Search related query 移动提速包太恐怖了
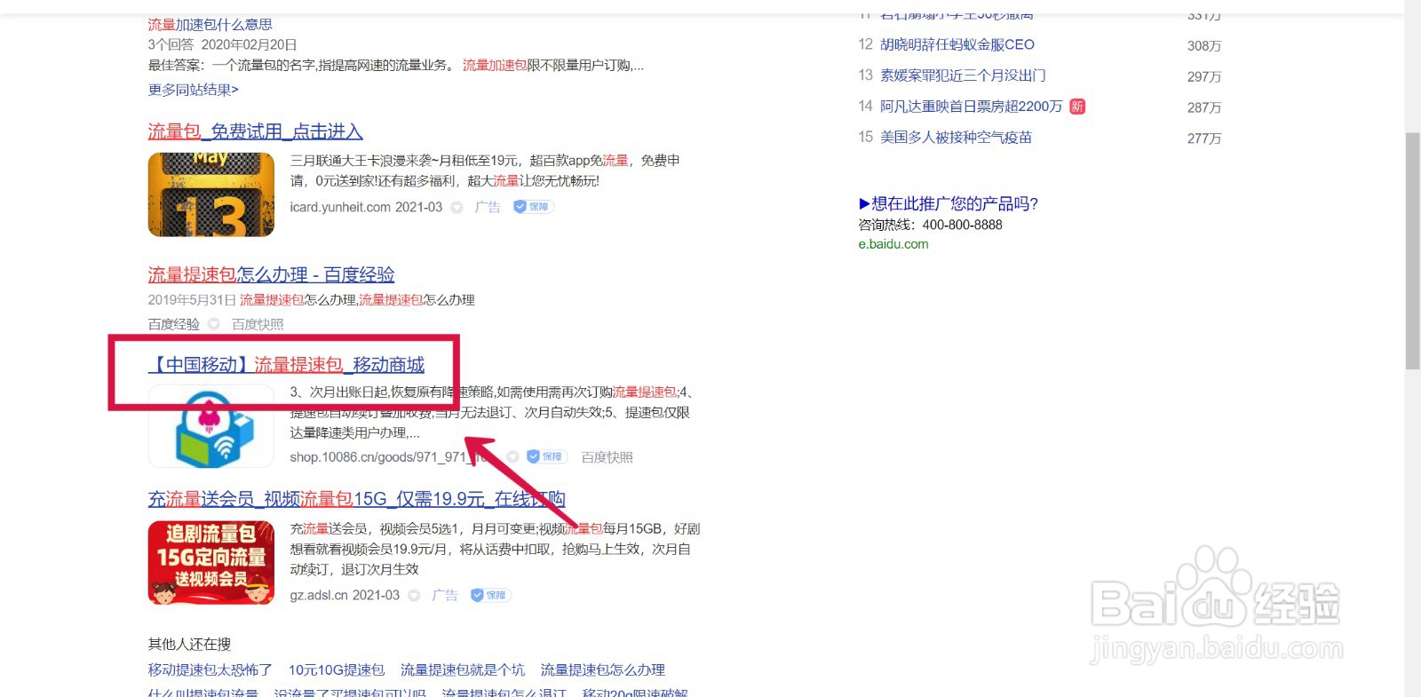Viewport: 1421px width, 697px height. (210, 669)
